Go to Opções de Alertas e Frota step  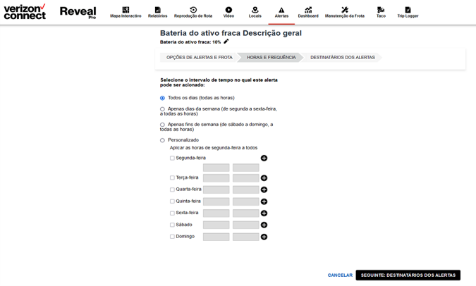click(x=199, y=57)
